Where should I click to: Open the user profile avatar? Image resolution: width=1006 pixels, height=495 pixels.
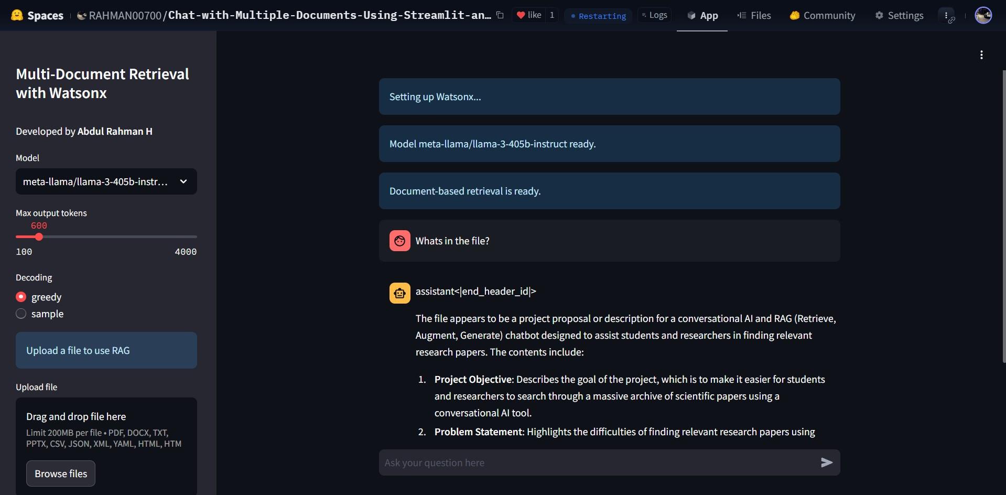pyautogui.click(x=983, y=15)
